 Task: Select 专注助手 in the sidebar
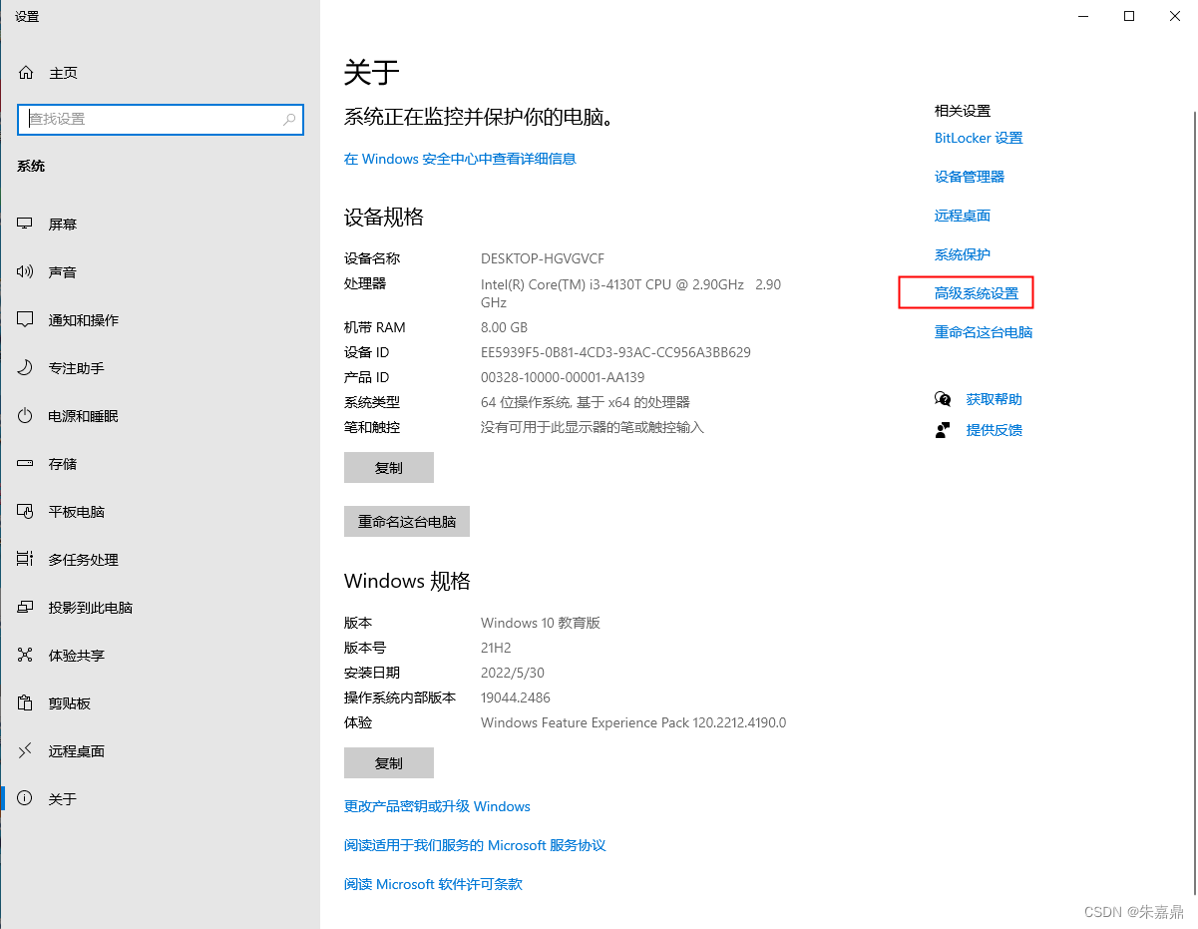160,368
